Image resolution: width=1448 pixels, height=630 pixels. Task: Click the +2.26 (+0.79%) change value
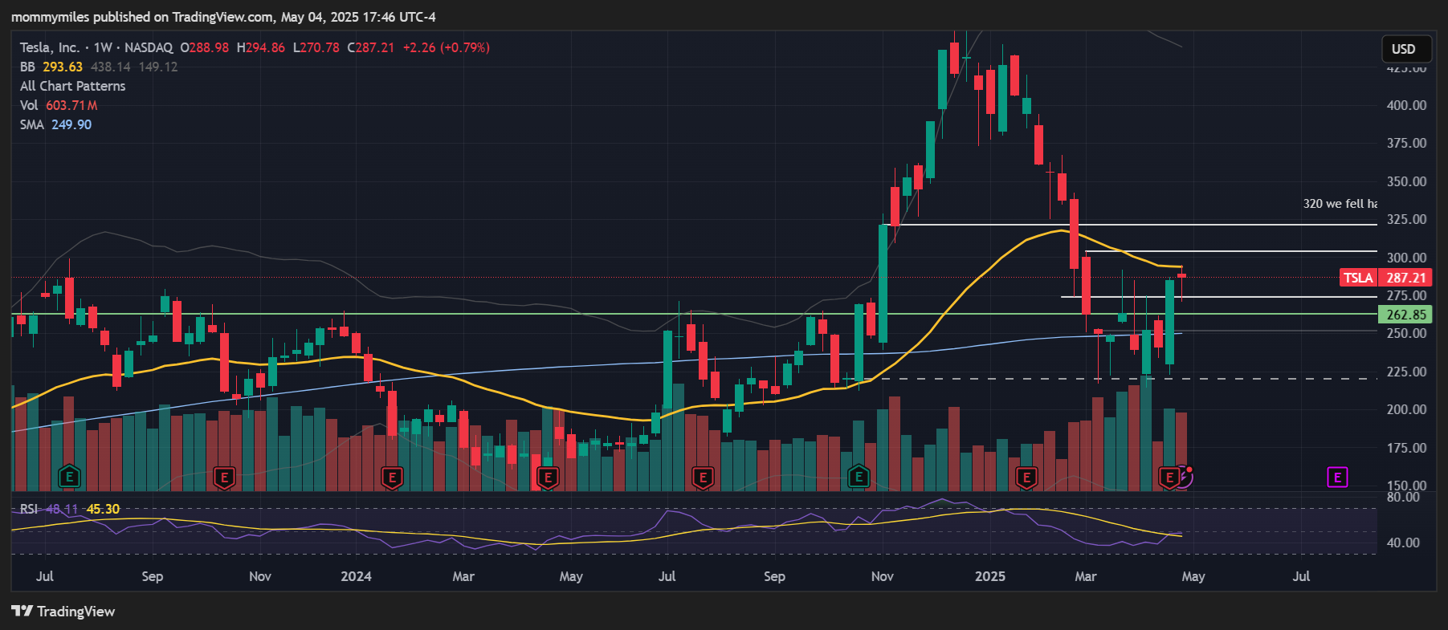[x=446, y=47]
